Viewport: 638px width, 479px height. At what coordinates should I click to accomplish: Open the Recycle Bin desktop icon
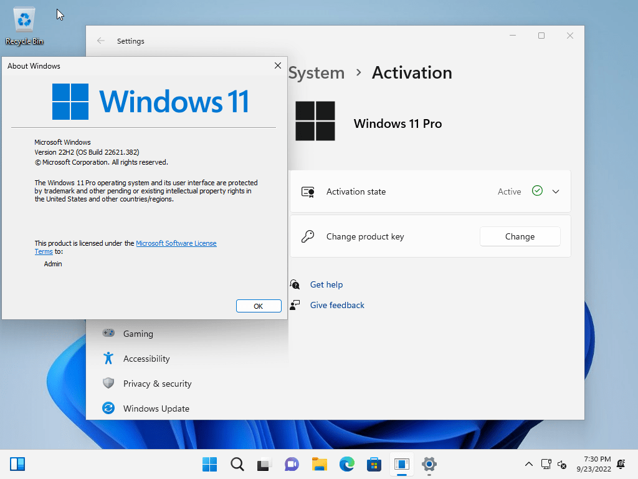point(24,26)
